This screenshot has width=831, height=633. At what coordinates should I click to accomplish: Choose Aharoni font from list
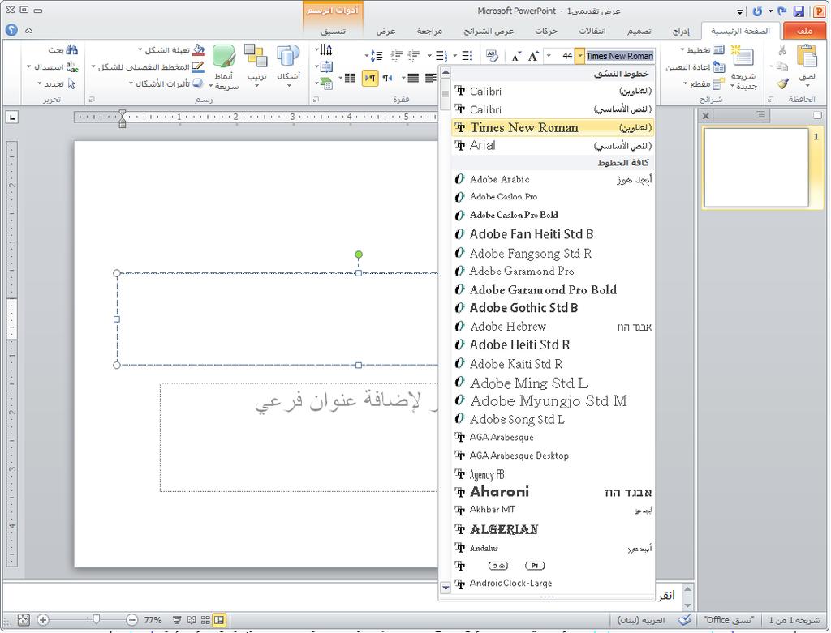click(x=553, y=492)
